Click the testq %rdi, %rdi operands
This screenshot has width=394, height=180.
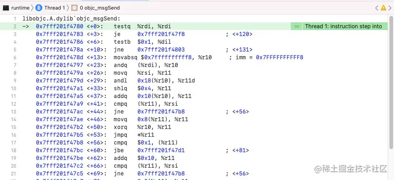point(154,26)
